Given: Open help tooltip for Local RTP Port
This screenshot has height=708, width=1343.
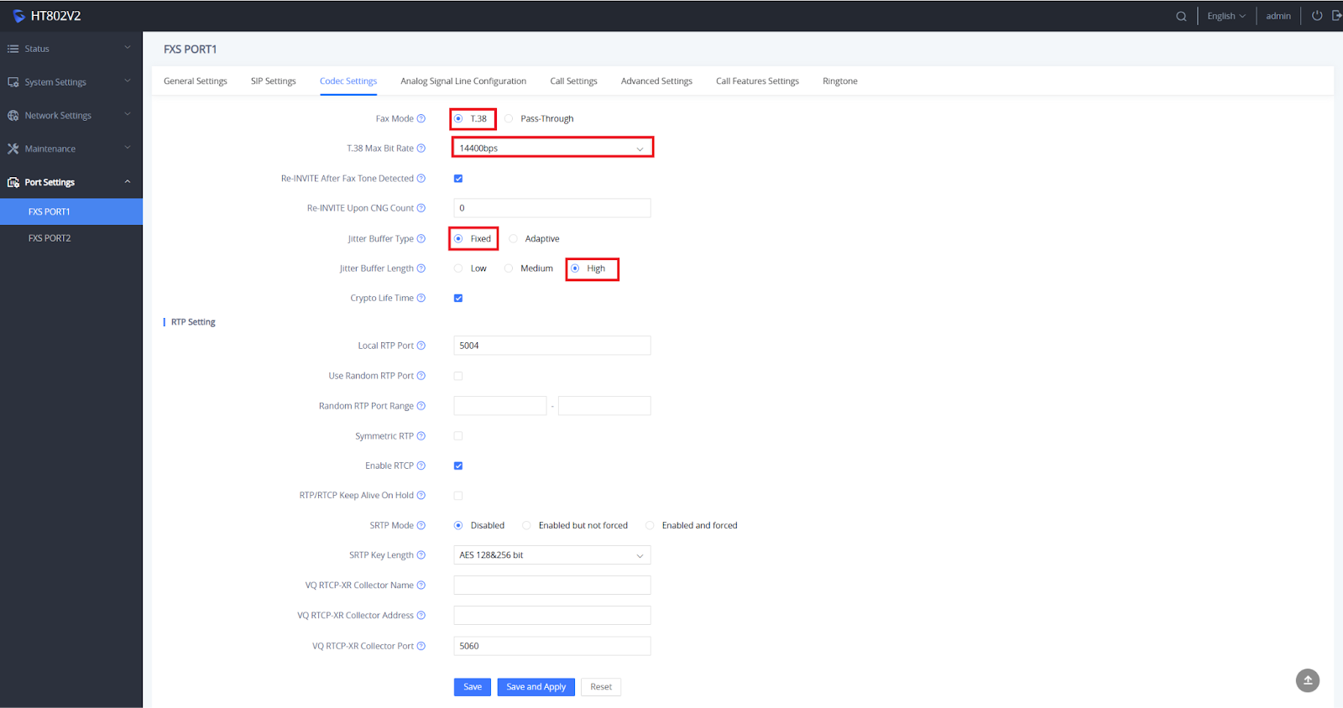Looking at the screenshot, I should point(421,346).
